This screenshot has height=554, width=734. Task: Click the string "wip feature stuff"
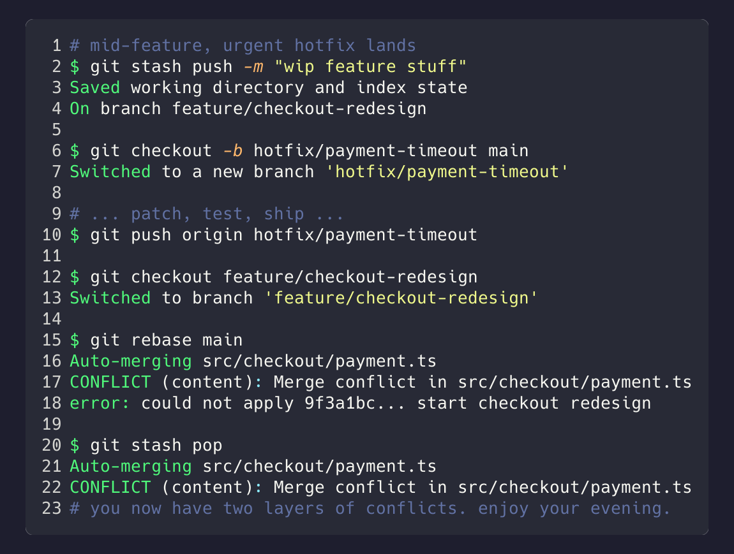pos(371,67)
